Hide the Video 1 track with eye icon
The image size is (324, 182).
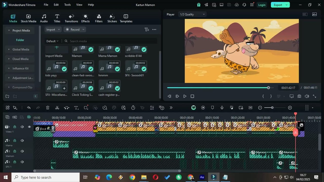pos(29,127)
